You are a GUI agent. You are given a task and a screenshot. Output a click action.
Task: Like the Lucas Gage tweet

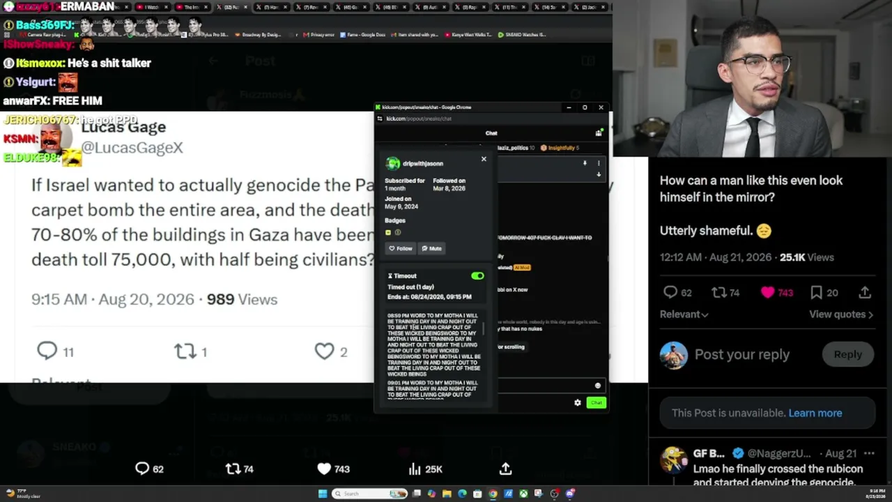[x=324, y=351]
